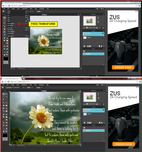Select the Move tool in bottom editor toolbox
Image resolution: width=142 pixels, height=152 pixels.
(x=6, y=94)
